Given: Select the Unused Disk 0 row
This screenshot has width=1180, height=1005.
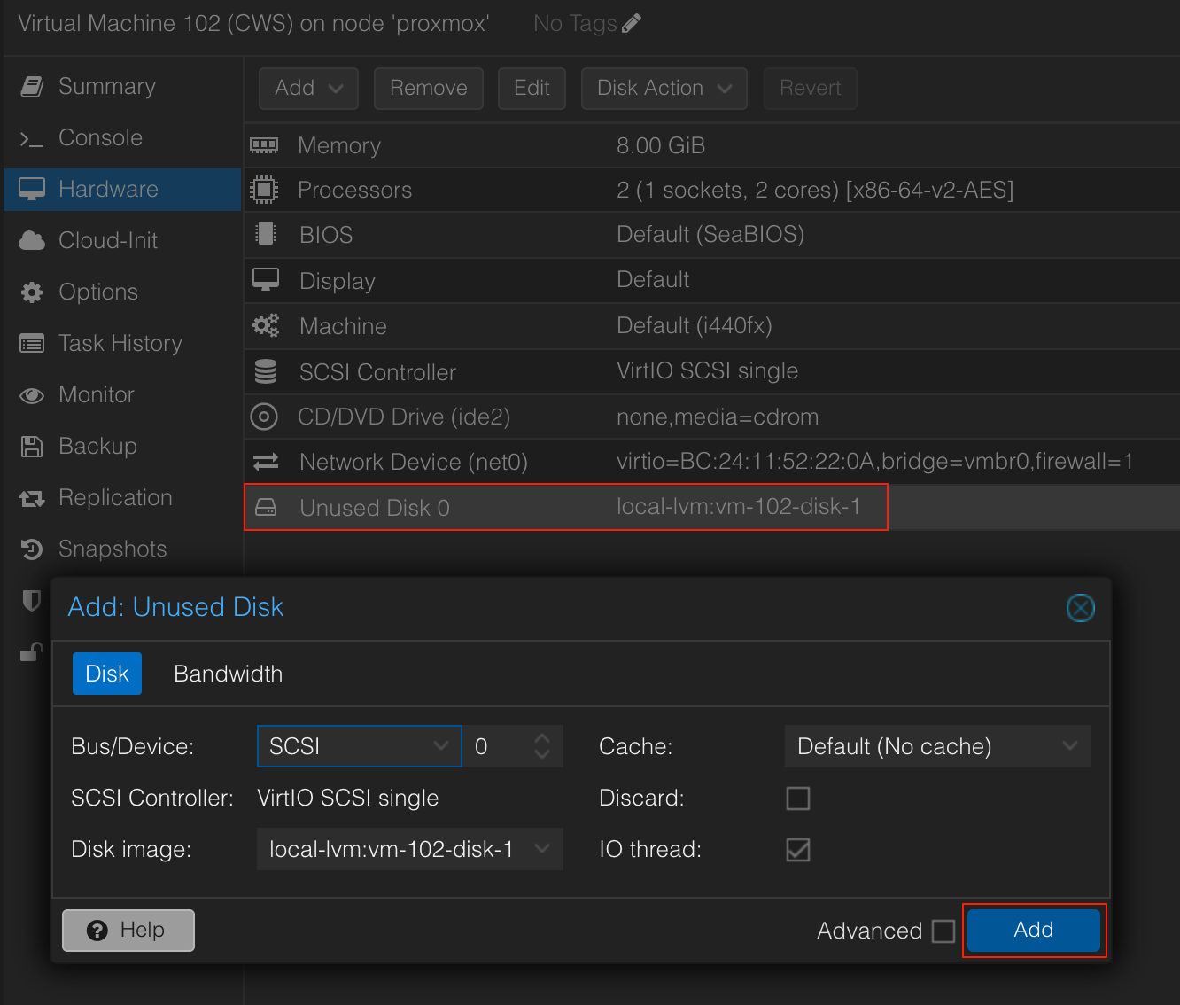Looking at the screenshot, I should pyautogui.click(x=712, y=507).
